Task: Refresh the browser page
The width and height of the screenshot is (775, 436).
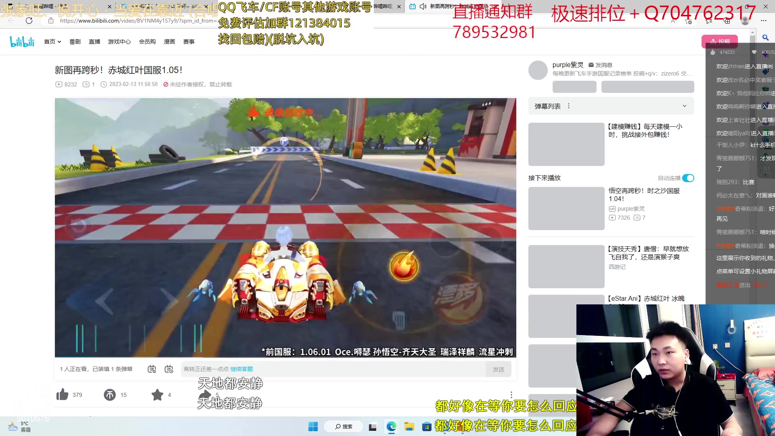Action: (x=29, y=21)
